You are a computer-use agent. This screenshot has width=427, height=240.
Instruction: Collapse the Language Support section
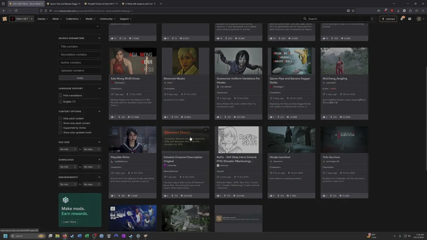[99, 88]
